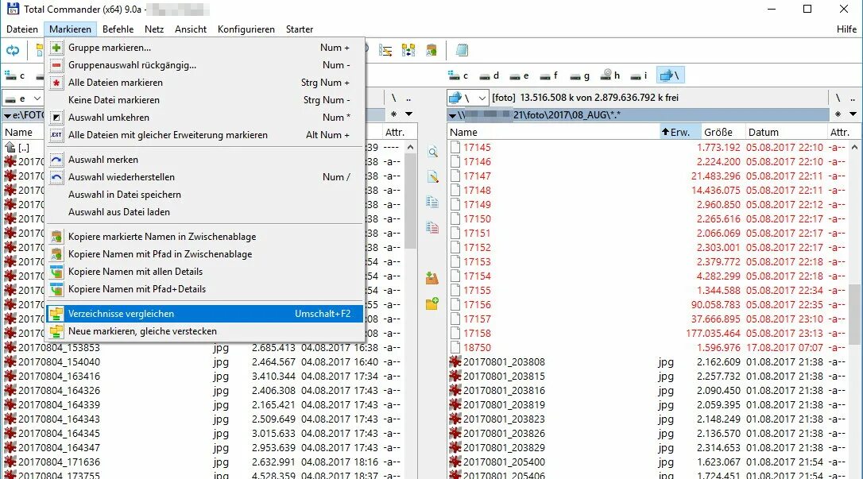
Task: Open the Hilfe menu
Action: click(x=846, y=29)
